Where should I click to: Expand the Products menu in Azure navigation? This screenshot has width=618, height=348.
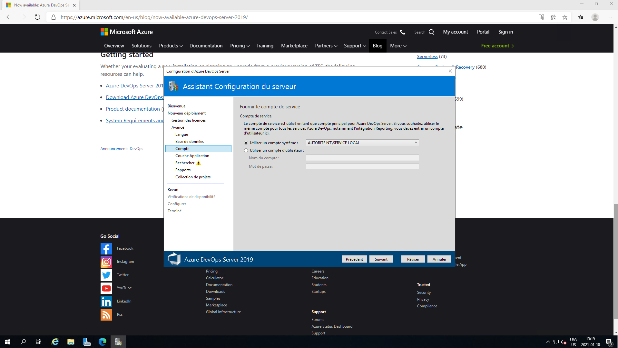[x=171, y=46]
